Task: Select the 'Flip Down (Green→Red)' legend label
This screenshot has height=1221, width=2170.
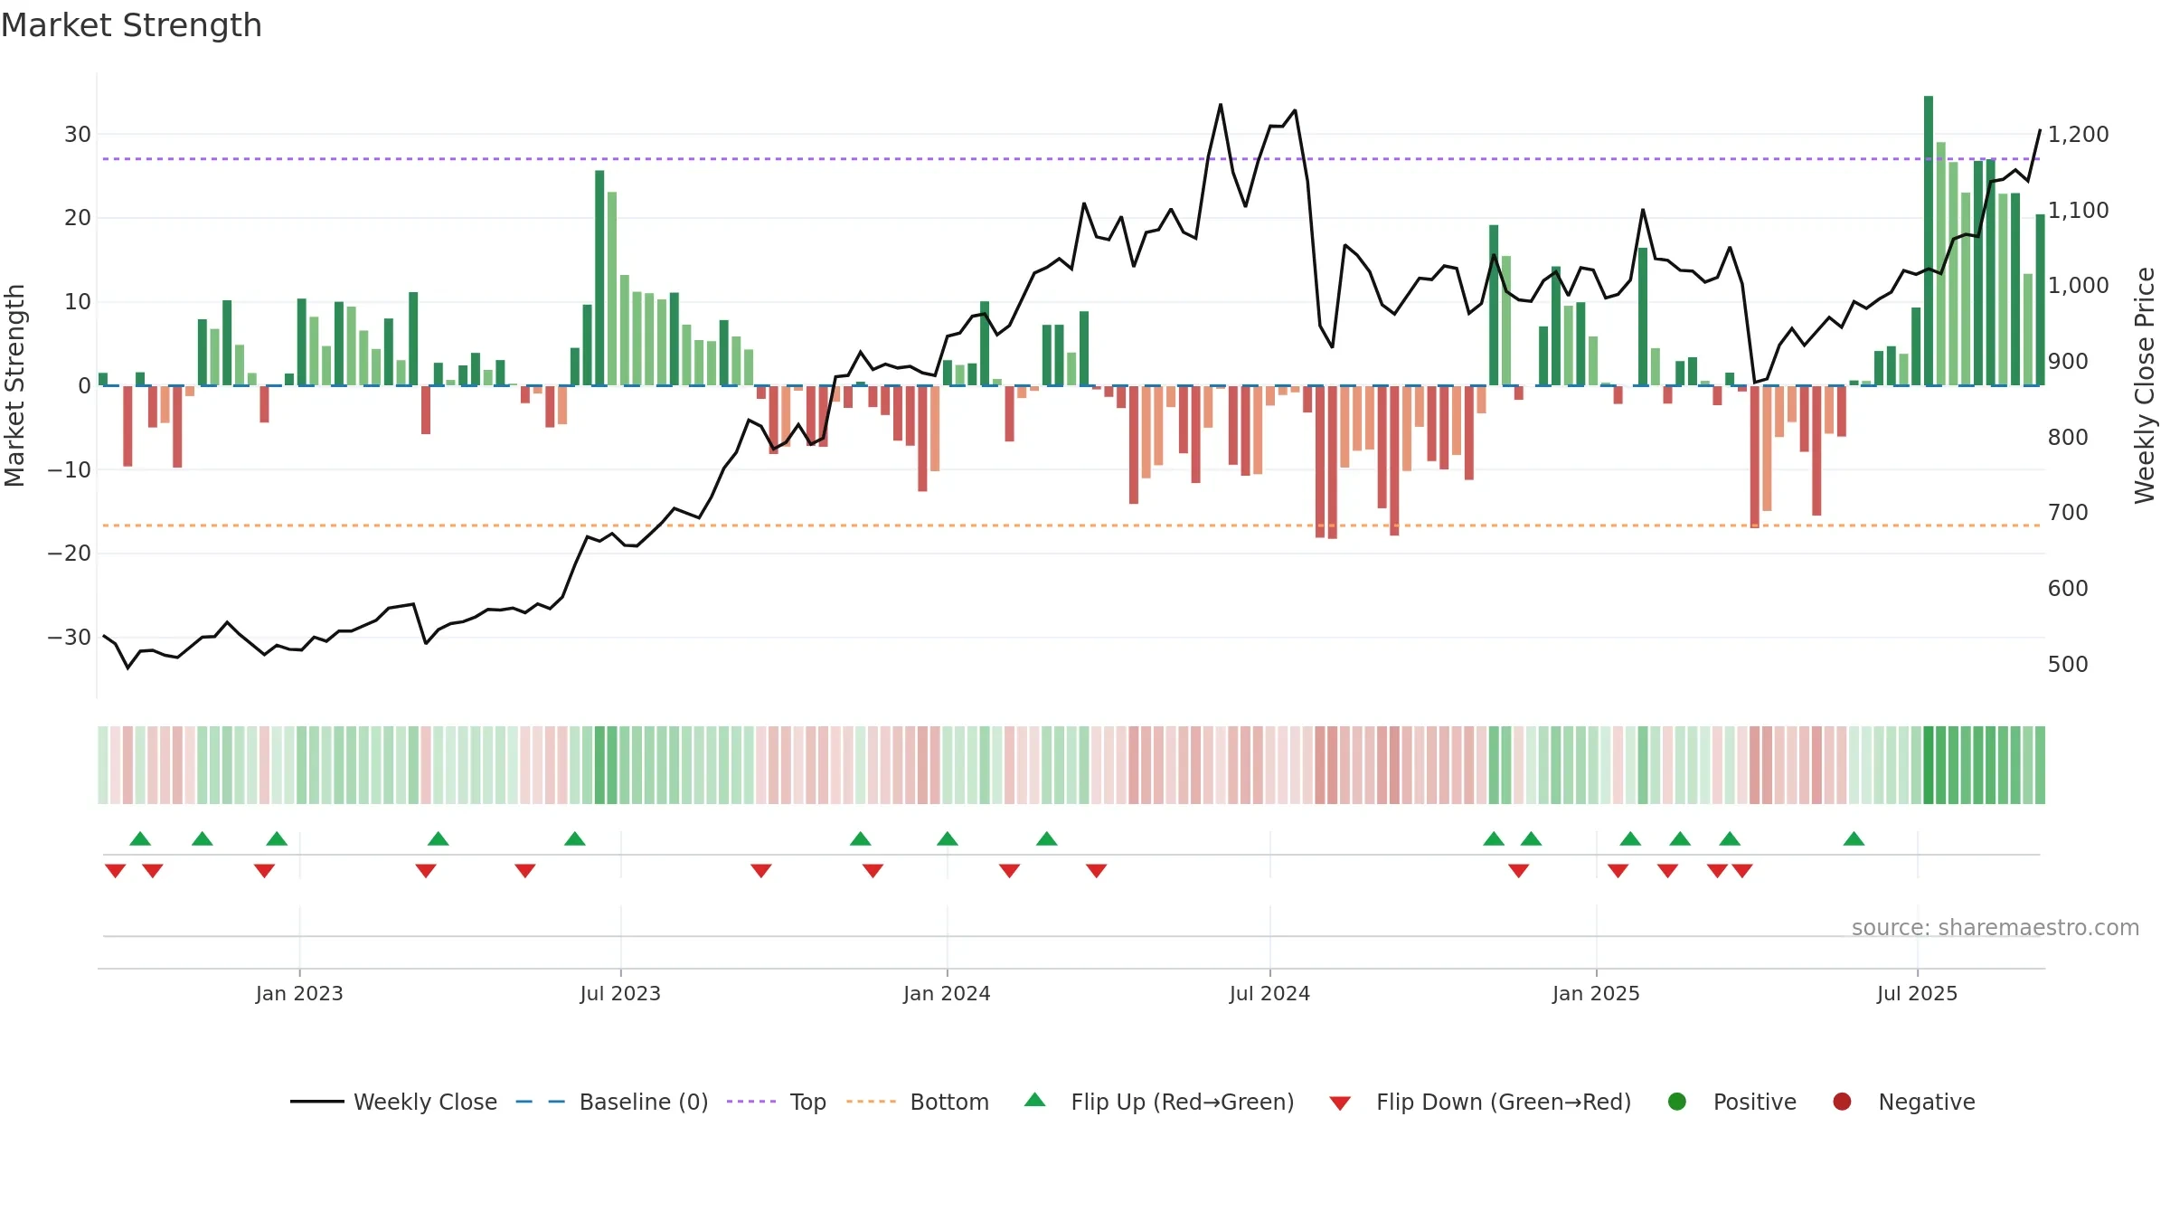Action: click(x=1504, y=1102)
